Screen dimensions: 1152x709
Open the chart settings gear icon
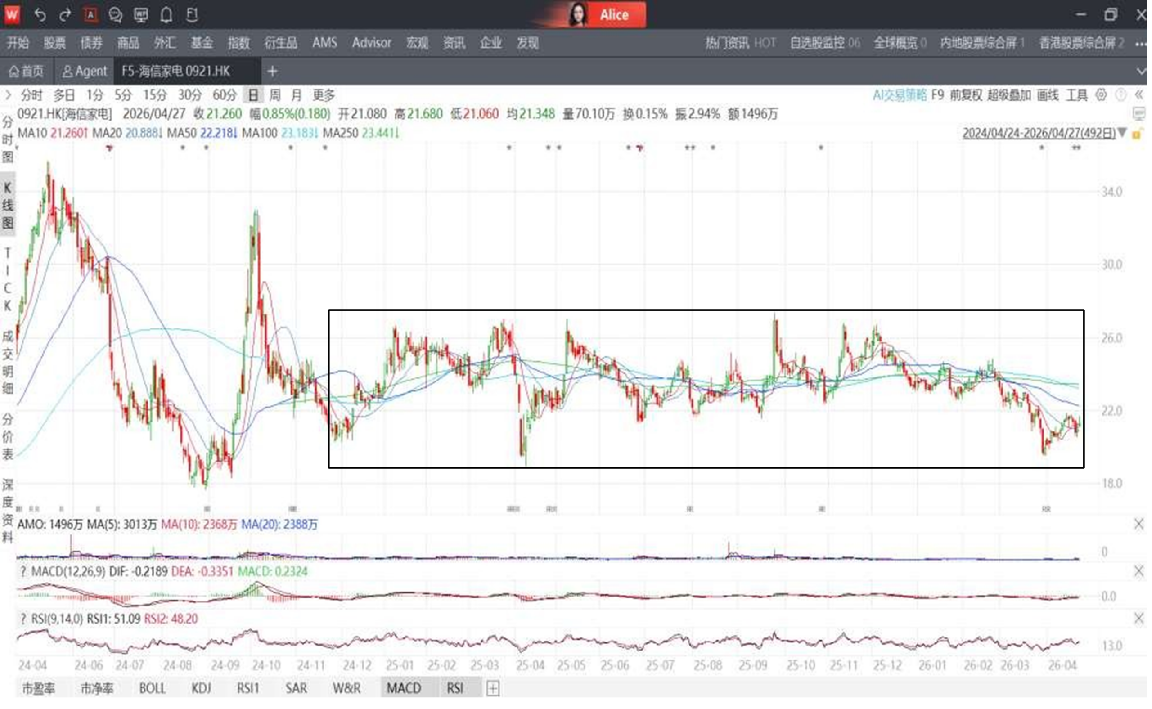pyautogui.click(x=1100, y=95)
